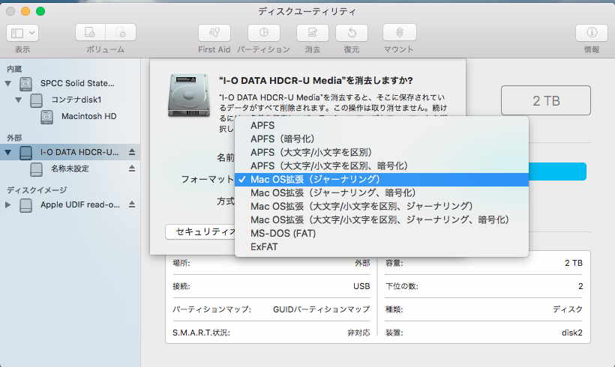Click the GUIDパーティションマップ value
Image resolution: width=615 pixels, height=367 pixels.
[321, 309]
